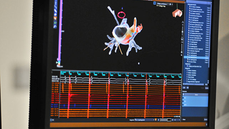Image resolution: width=229 pixels, height=129 pixels.
Task: Click the step-forward arrow right of playback slider
Action: point(173,120)
